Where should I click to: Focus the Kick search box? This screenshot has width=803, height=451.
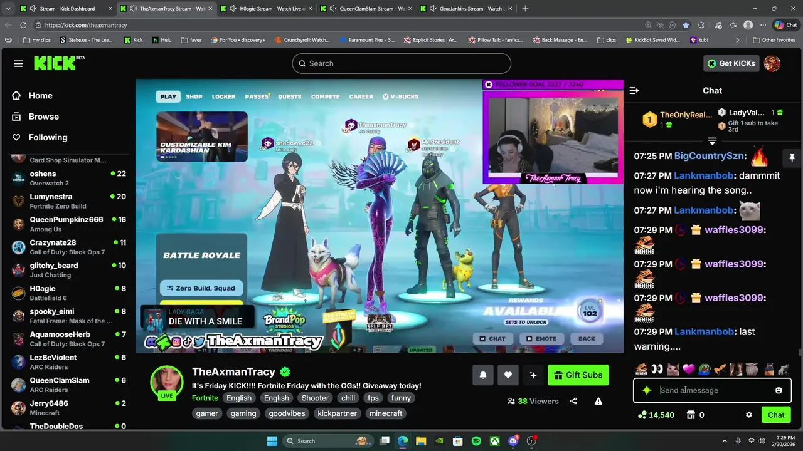(401, 63)
